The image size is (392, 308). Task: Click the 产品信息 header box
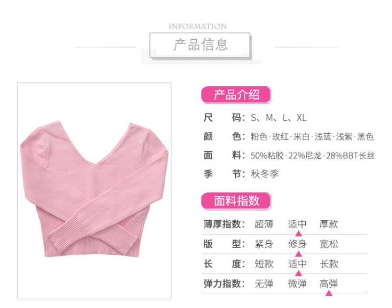[x=200, y=45]
